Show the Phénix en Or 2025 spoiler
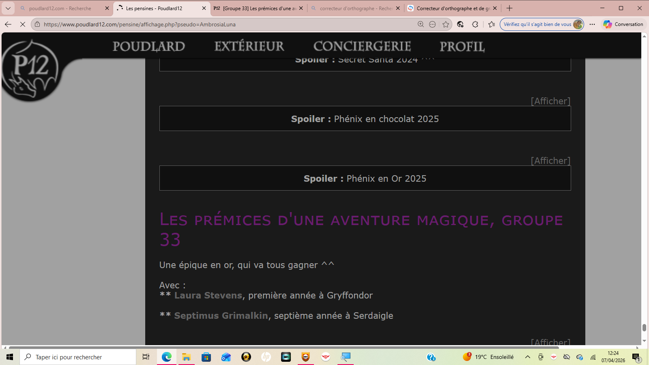The width and height of the screenshot is (649, 365). (550, 161)
